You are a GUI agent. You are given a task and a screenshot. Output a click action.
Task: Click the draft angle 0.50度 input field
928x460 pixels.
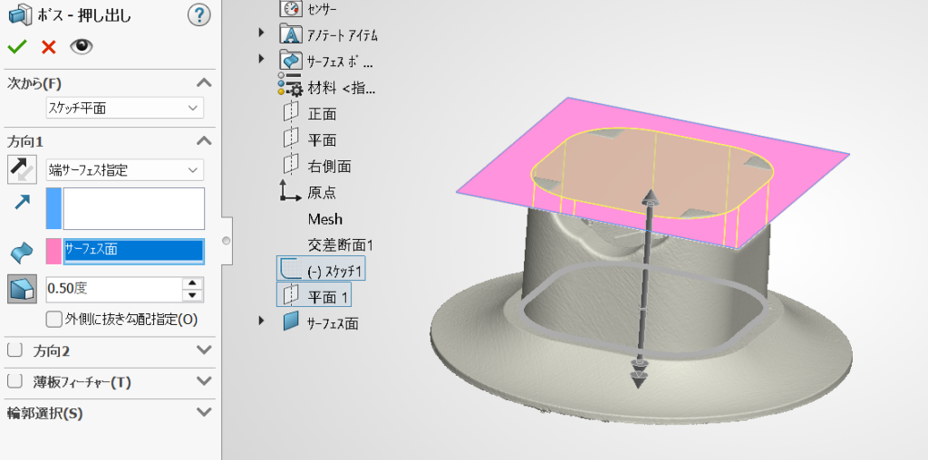tap(120, 290)
